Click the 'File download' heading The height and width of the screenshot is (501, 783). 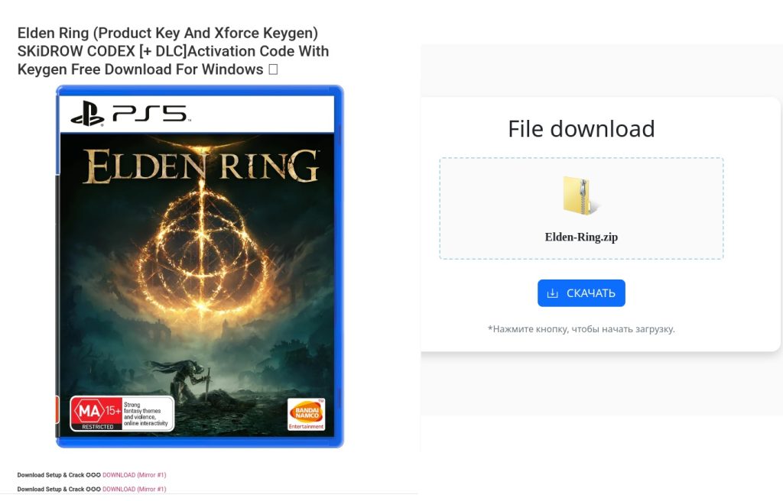click(581, 129)
